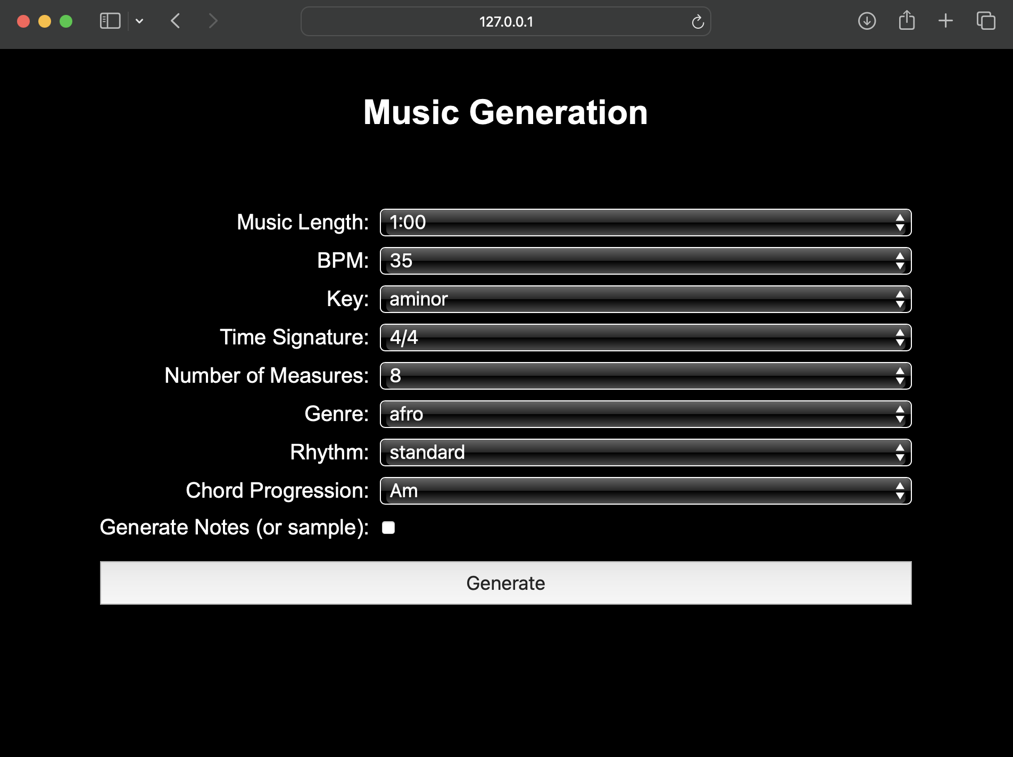Screen dimensions: 1013x757
Task: Reload the page with refresh icon
Action: click(698, 22)
